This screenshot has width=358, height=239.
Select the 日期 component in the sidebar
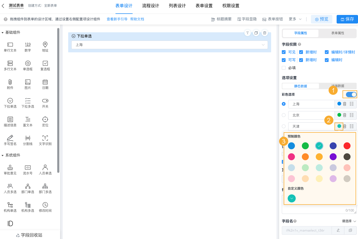coord(45,84)
